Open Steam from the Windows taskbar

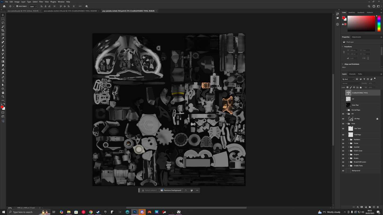point(98,212)
